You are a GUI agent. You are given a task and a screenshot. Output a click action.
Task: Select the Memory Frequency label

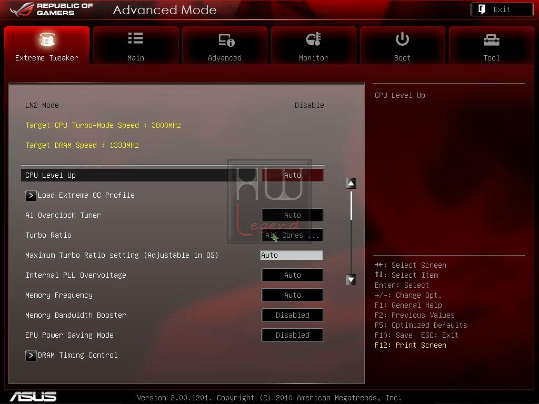point(59,295)
